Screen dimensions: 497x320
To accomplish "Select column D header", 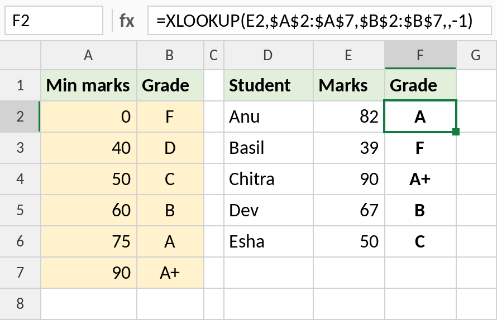I will click(x=269, y=55).
